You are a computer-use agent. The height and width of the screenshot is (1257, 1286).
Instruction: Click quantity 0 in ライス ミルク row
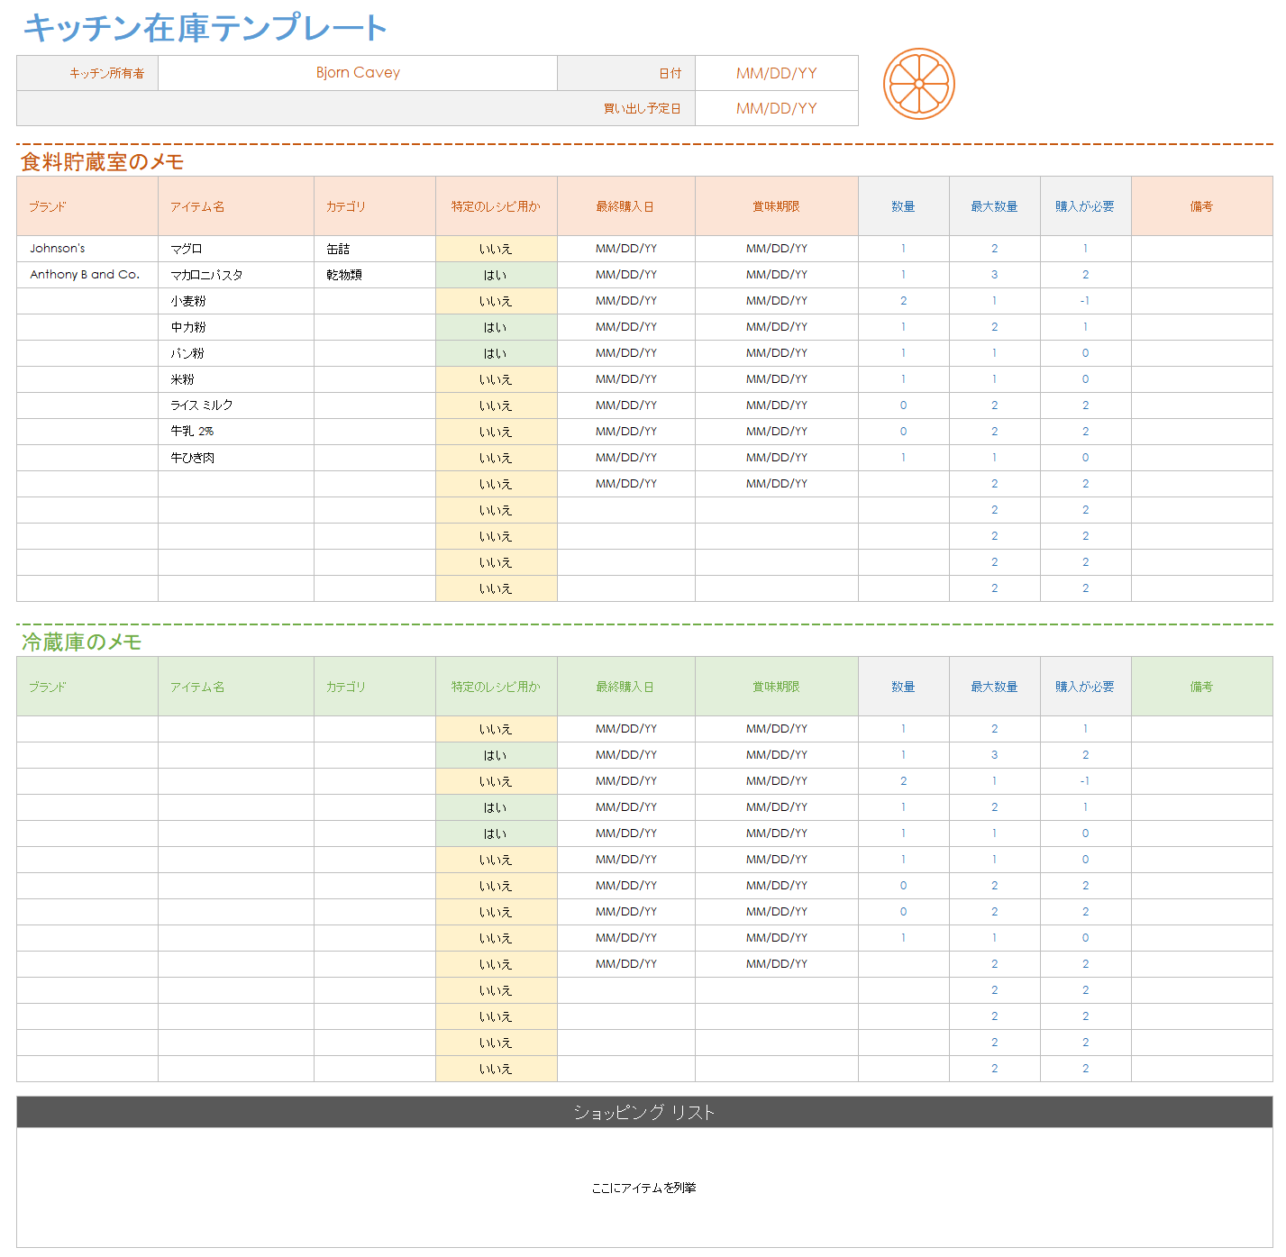(x=904, y=405)
